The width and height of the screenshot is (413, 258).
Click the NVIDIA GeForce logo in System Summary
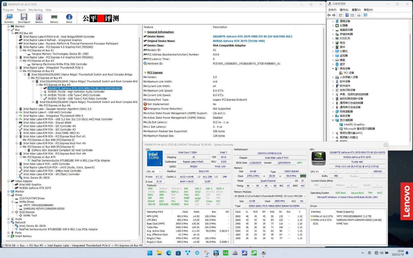point(318,158)
